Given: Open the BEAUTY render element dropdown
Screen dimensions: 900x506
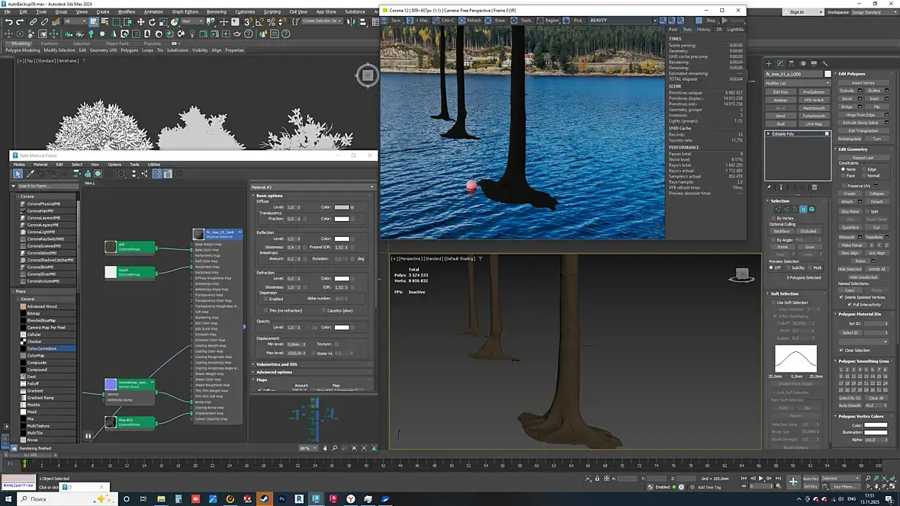Looking at the screenshot, I should [x=621, y=21].
